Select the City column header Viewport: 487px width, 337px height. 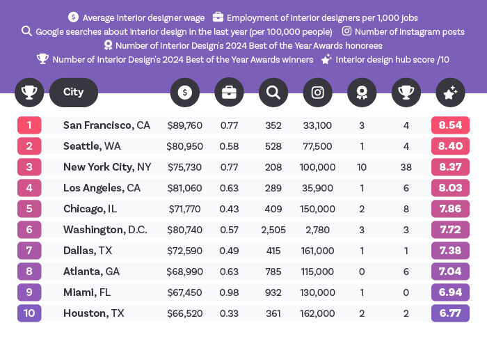coord(74,92)
